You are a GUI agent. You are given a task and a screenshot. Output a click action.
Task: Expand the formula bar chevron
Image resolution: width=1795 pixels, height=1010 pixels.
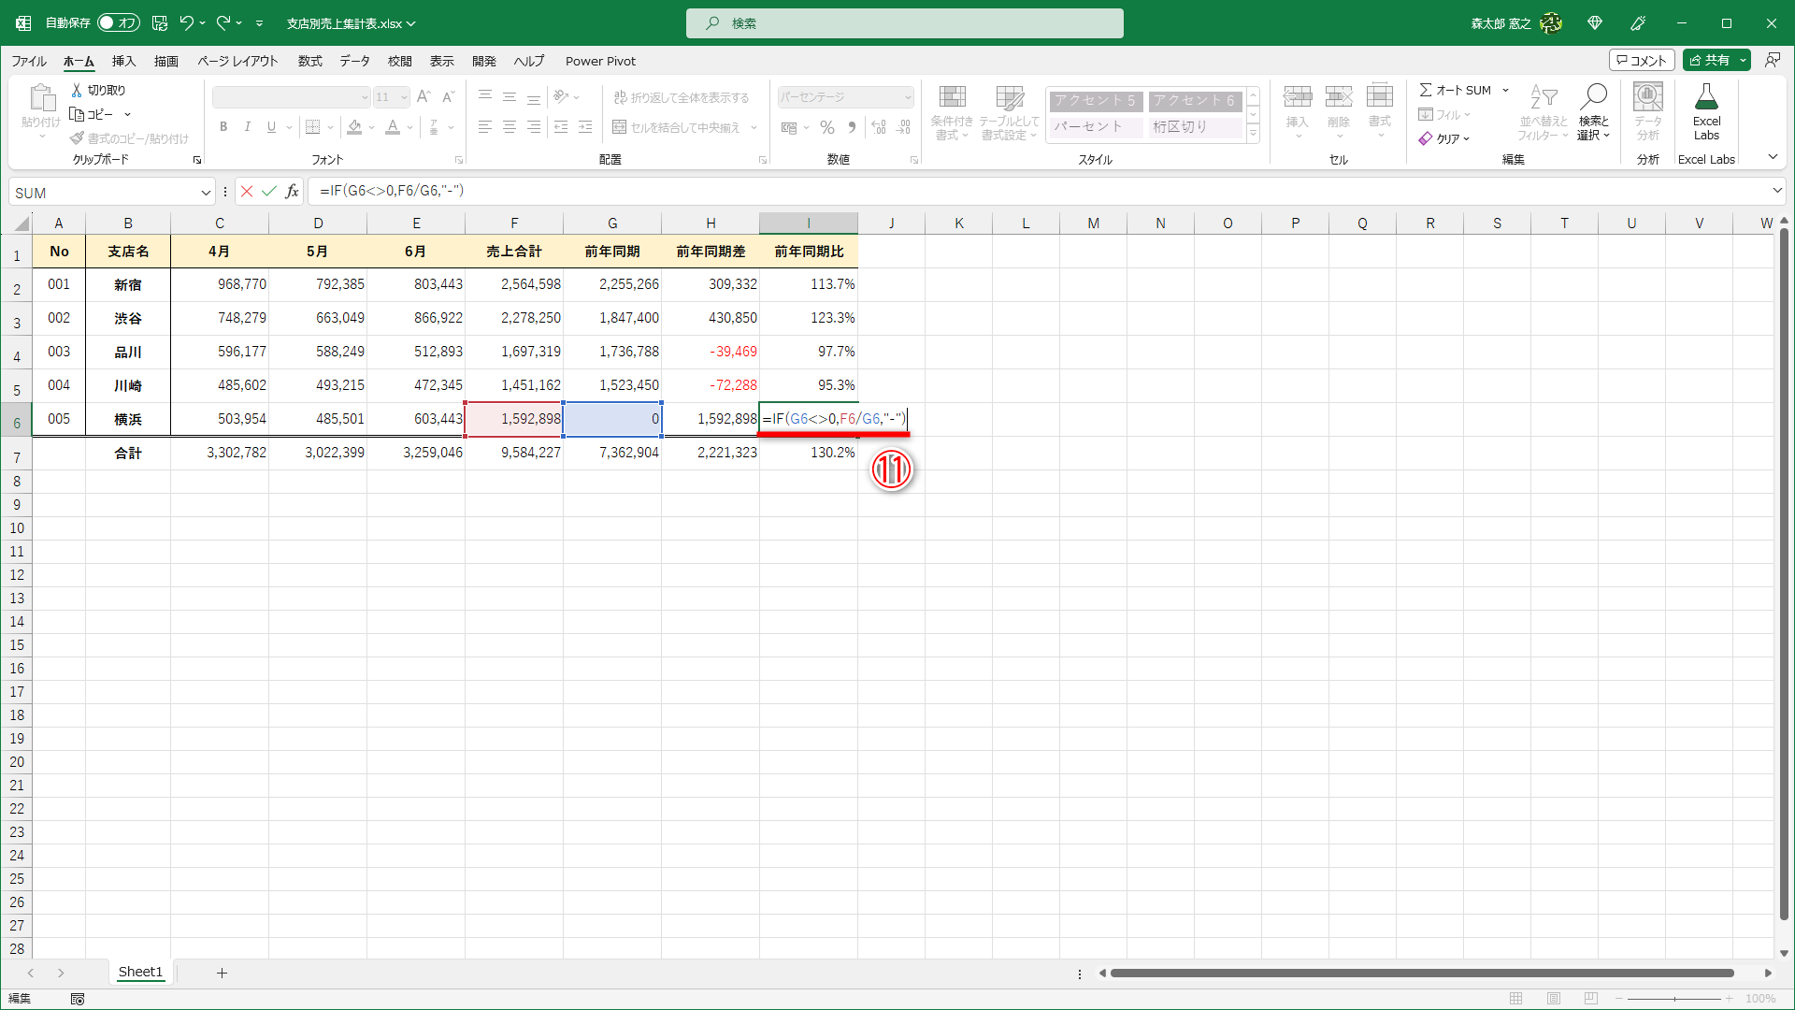click(x=1777, y=191)
